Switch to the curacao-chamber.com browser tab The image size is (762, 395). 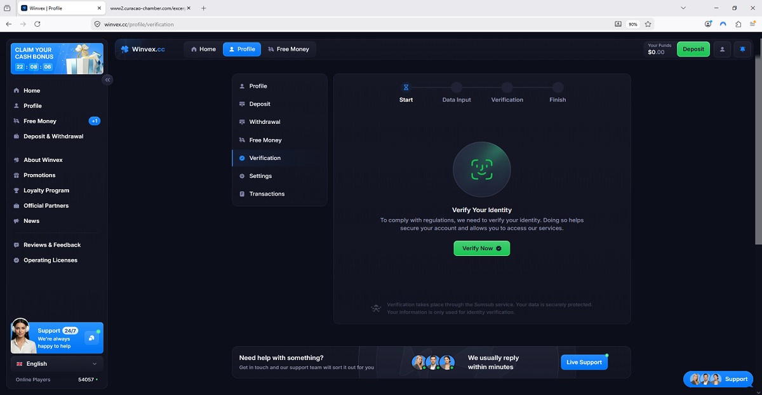tap(150, 8)
